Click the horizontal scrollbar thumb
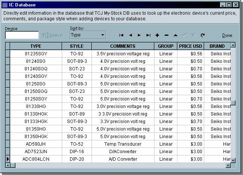This screenshot has height=175, width=243. pyautogui.click(x=13, y=165)
